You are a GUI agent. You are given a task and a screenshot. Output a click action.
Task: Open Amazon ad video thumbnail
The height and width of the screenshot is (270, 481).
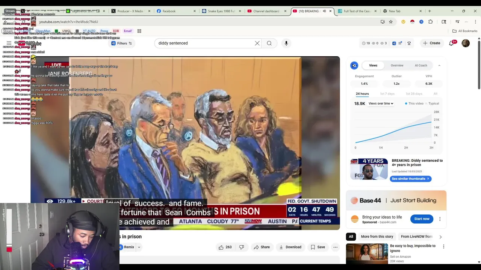(367, 254)
